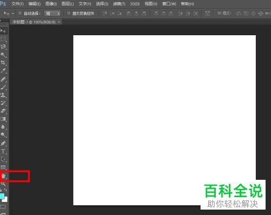Align right edges in options bar
Screen dimensions: 271x215
[x=144, y=14]
